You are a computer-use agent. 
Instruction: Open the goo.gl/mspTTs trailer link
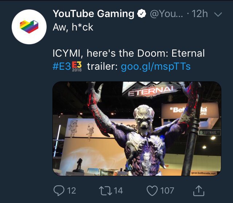point(156,67)
